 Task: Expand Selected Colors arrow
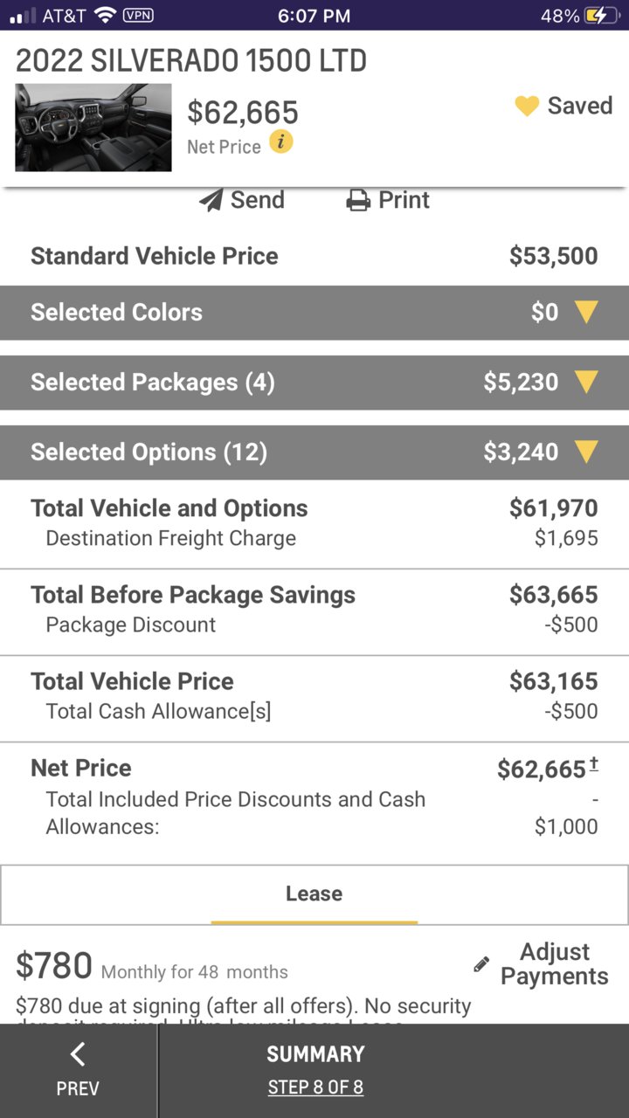(x=586, y=313)
